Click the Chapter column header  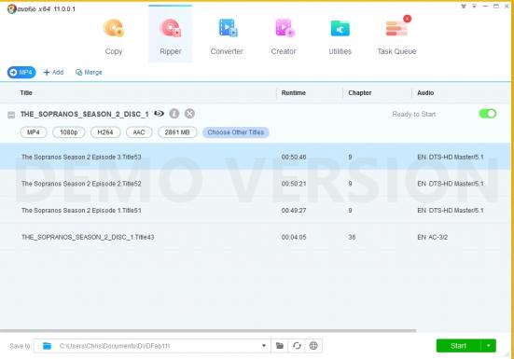(x=359, y=92)
